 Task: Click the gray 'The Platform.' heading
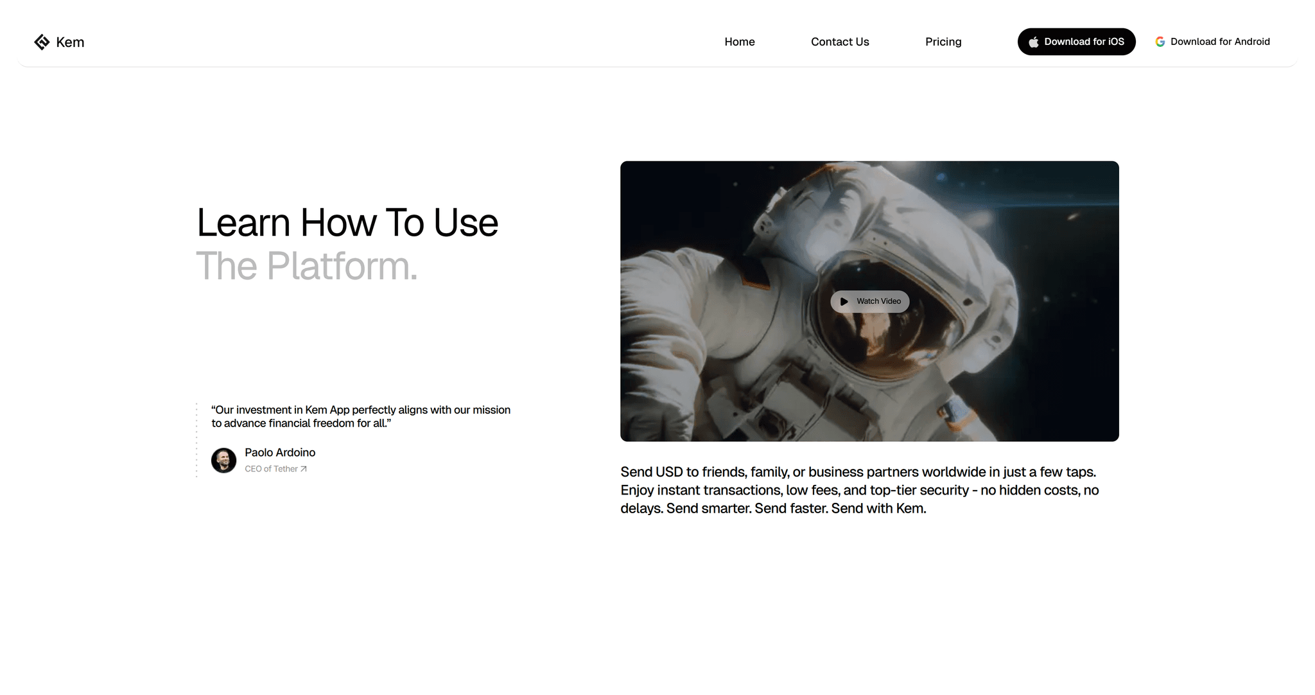coord(306,266)
